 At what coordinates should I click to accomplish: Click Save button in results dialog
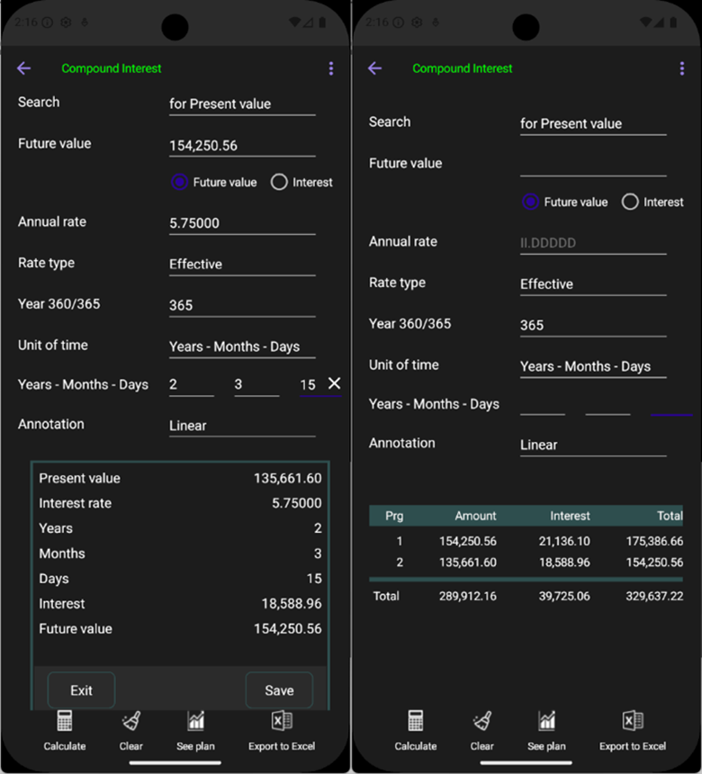pos(279,690)
